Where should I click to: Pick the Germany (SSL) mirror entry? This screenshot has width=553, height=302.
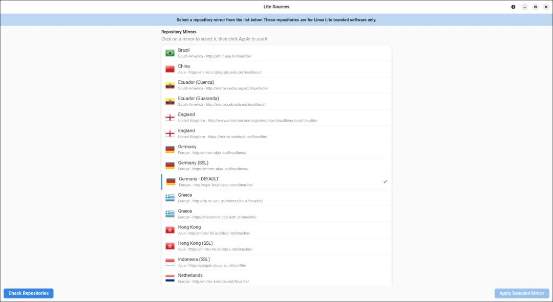click(276, 166)
